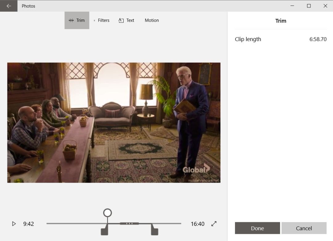
Task: Select the Trim tool icon
Action: click(x=71, y=20)
